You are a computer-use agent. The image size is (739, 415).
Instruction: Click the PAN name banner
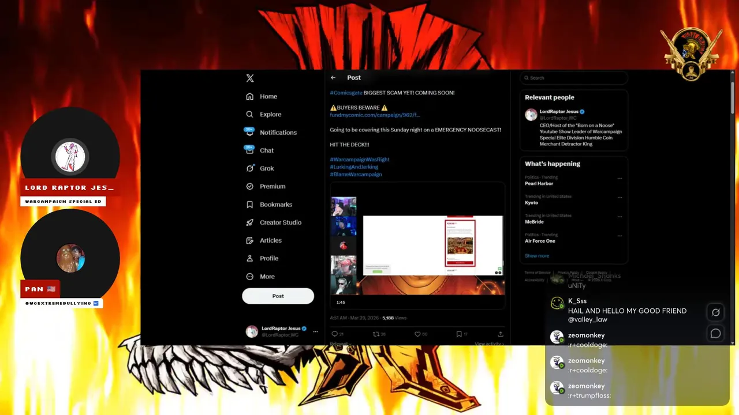click(x=40, y=289)
